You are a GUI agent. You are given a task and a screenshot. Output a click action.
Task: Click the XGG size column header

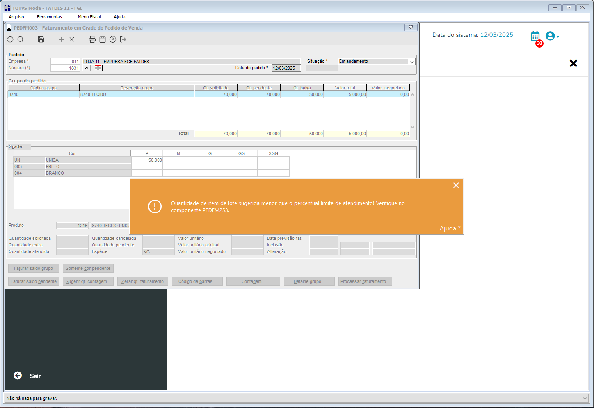273,153
